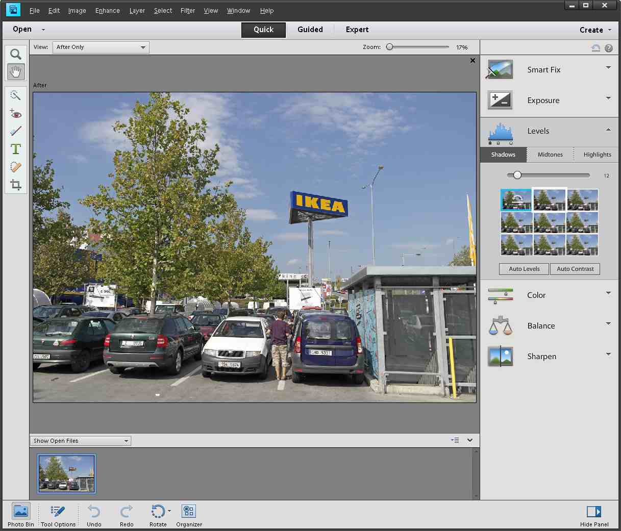This screenshot has height=531, width=621.
Task: Open the Enhance menu
Action: tap(107, 10)
